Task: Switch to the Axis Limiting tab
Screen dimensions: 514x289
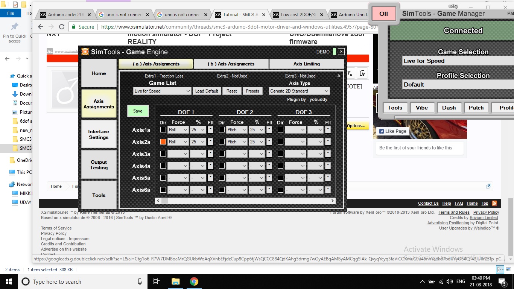Action: tap(307, 64)
